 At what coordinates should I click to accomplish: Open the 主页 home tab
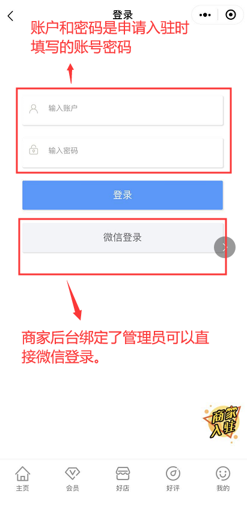(x=23, y=478)
